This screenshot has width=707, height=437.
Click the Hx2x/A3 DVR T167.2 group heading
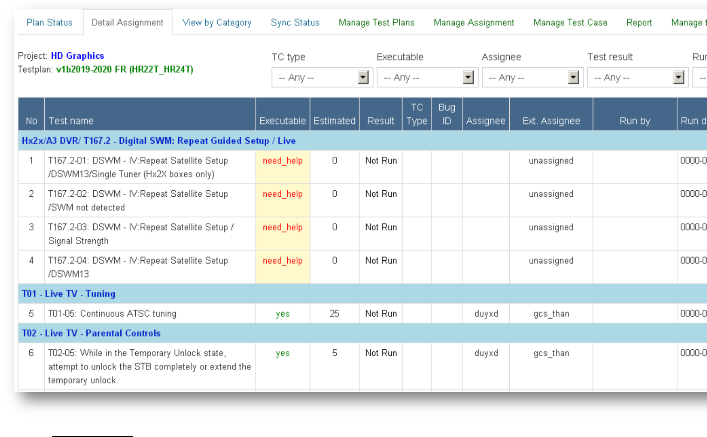tap(159, 141)
